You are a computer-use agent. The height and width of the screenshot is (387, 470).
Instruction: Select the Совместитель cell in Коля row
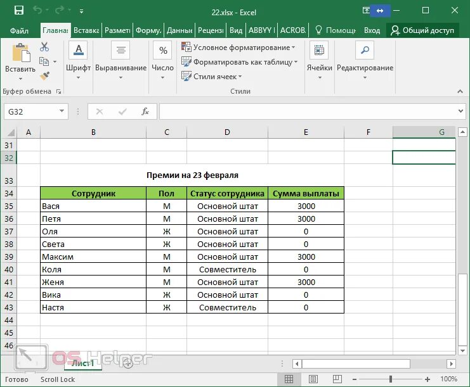pyautogui.click(x=227, y=269)
